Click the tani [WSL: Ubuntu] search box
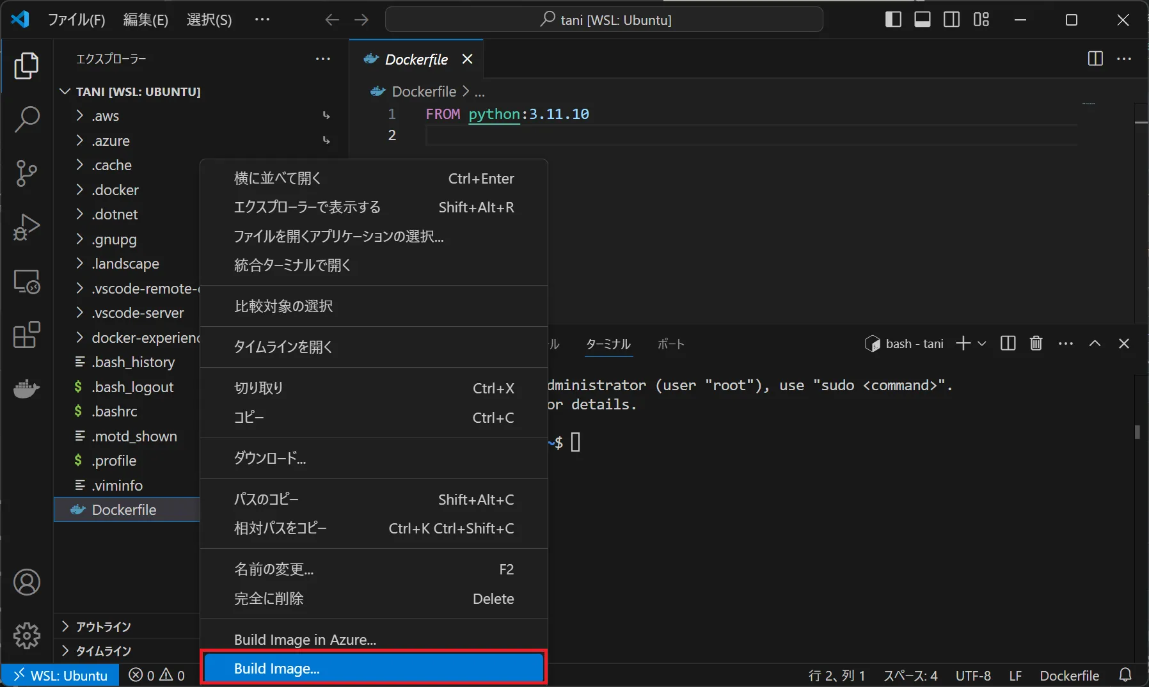The height and width of the screenshot is (687, 1149). pyautogui.click(x=604, y=19)
